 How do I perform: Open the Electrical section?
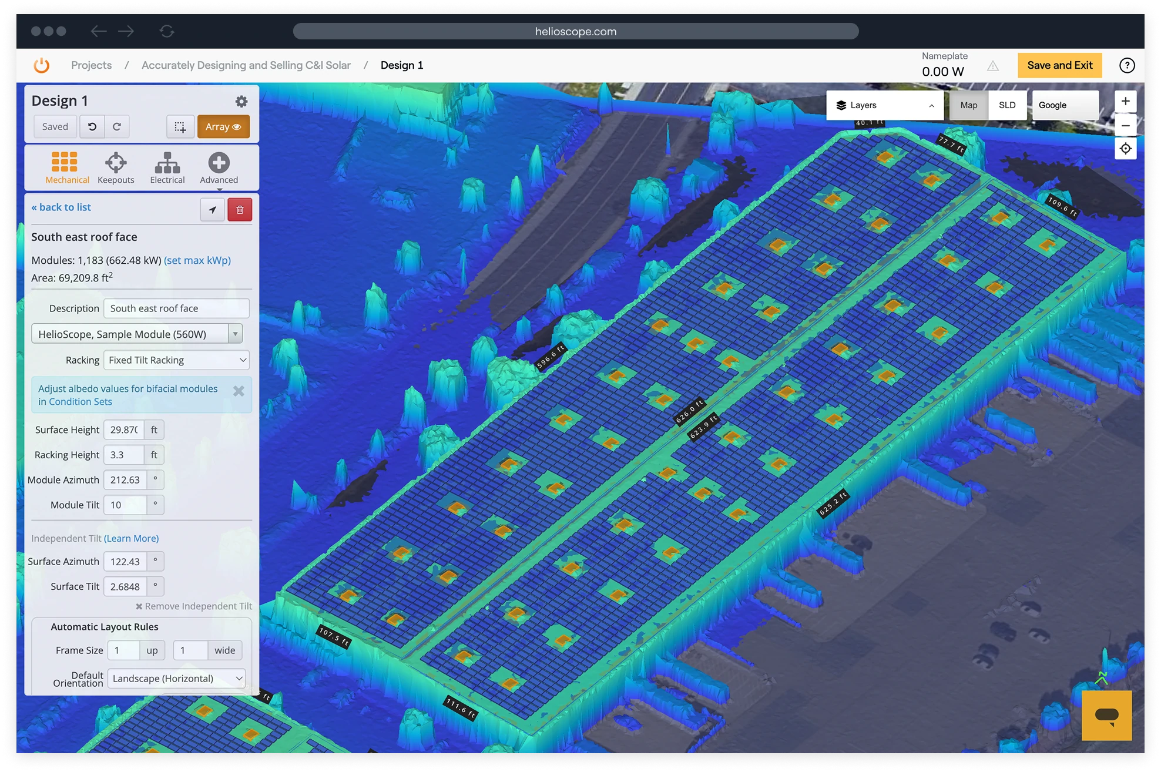coord(167,168)
